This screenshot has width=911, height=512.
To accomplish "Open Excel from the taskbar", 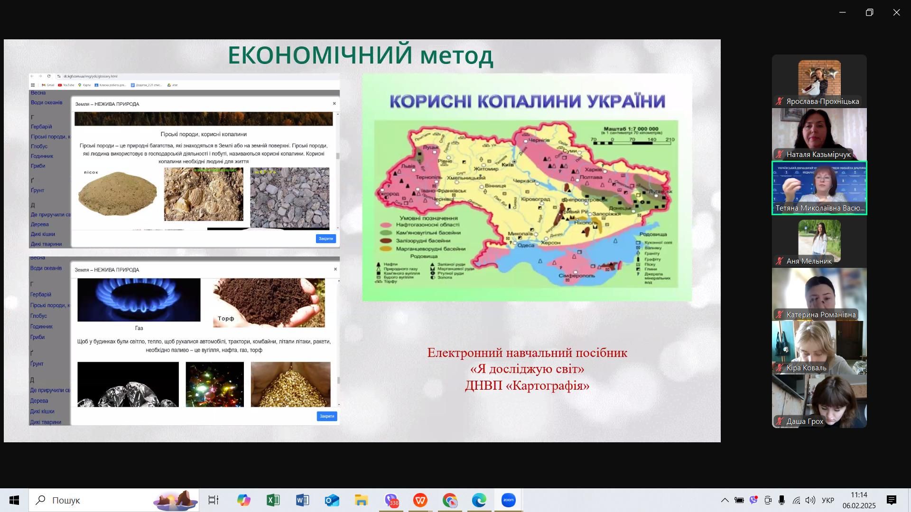I will coord(273,500).
